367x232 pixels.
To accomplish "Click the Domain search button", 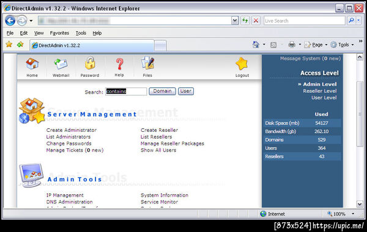I will [162, 91].
